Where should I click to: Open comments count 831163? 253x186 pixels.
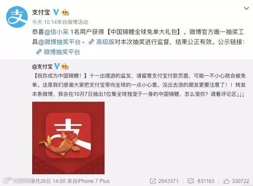tap(206, 181)
